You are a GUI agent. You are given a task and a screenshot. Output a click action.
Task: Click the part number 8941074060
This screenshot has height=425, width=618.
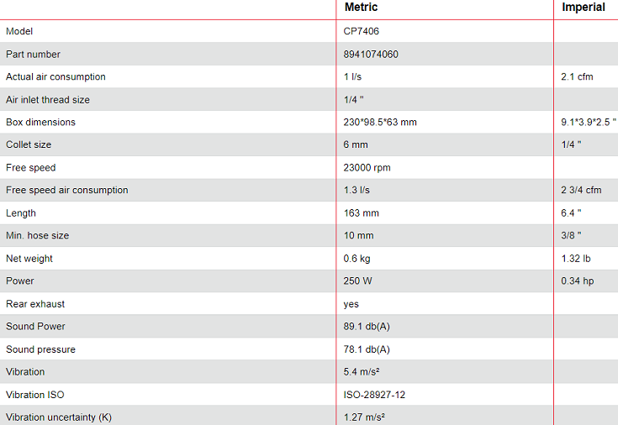click(371, 55)
